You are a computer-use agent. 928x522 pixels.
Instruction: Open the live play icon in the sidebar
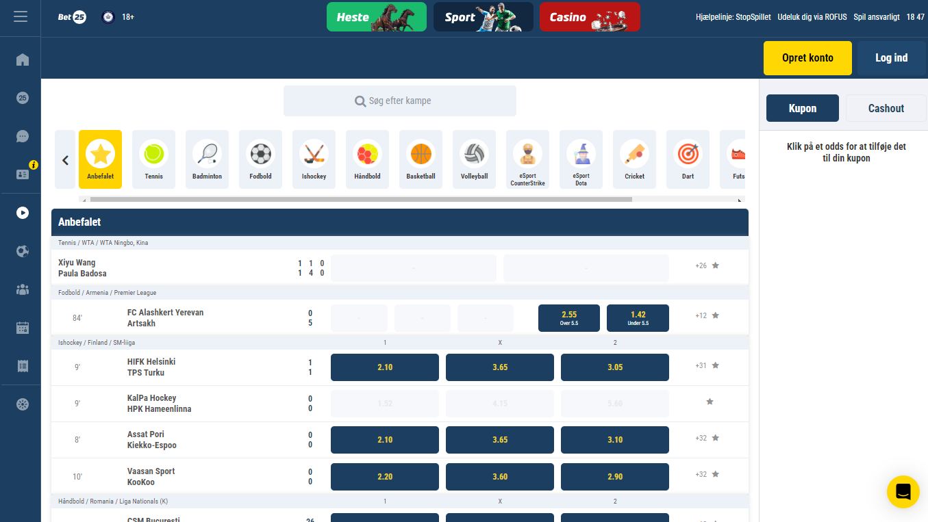pyautogui.click(x=23, y=213)
